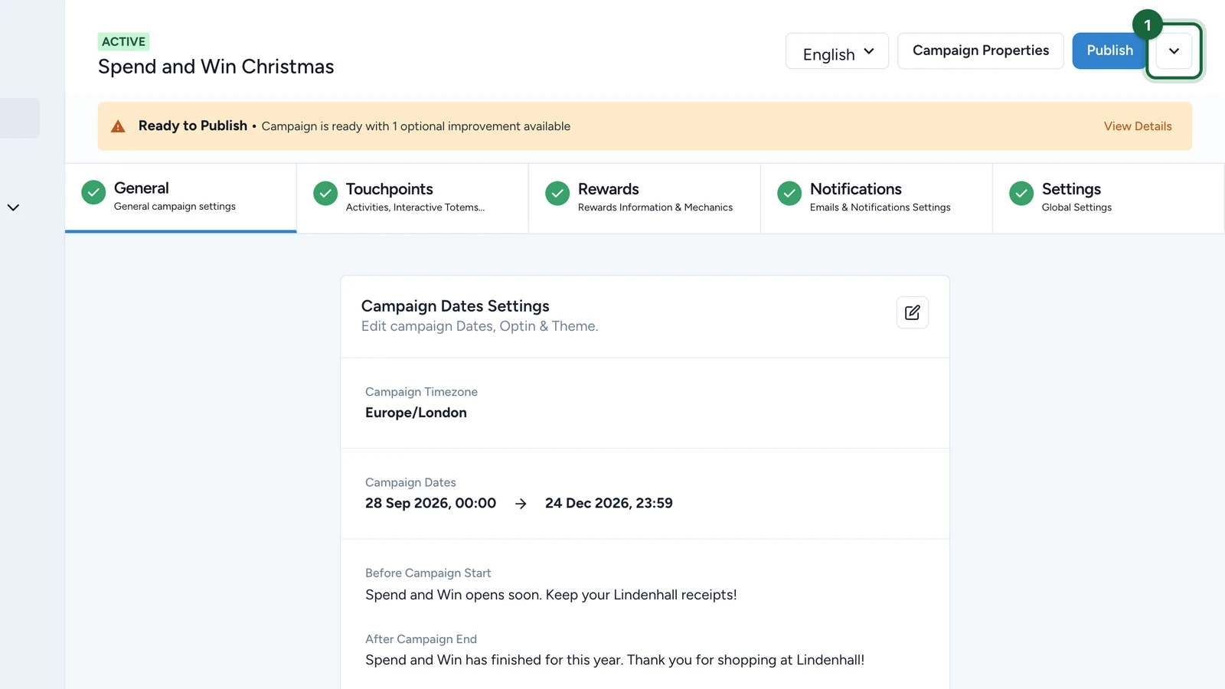The width and height of the screenshot is (1225, 689).
Task: Open the Settings tab
Action: pos(1109,198)
